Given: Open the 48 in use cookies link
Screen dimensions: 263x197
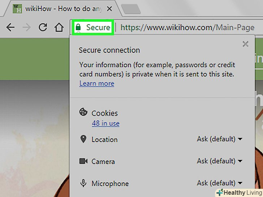Looking at the screenshot, I should pos(105,123).
